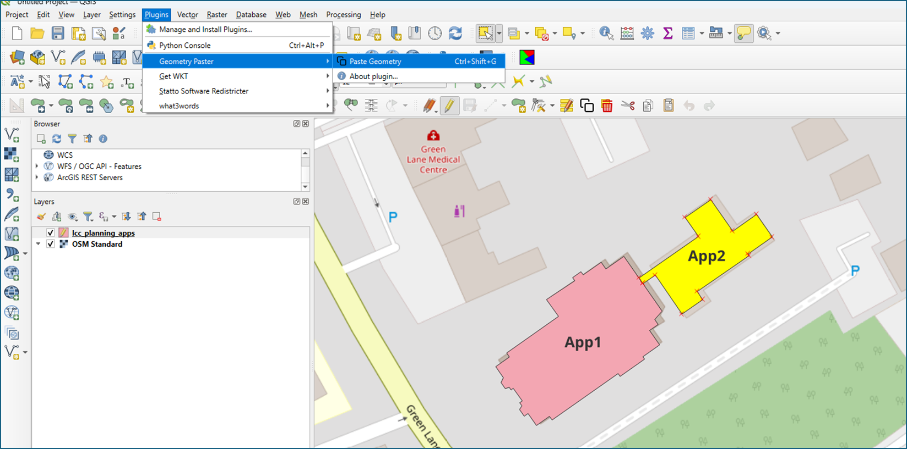Add a vector layer from sidebar

12,135
